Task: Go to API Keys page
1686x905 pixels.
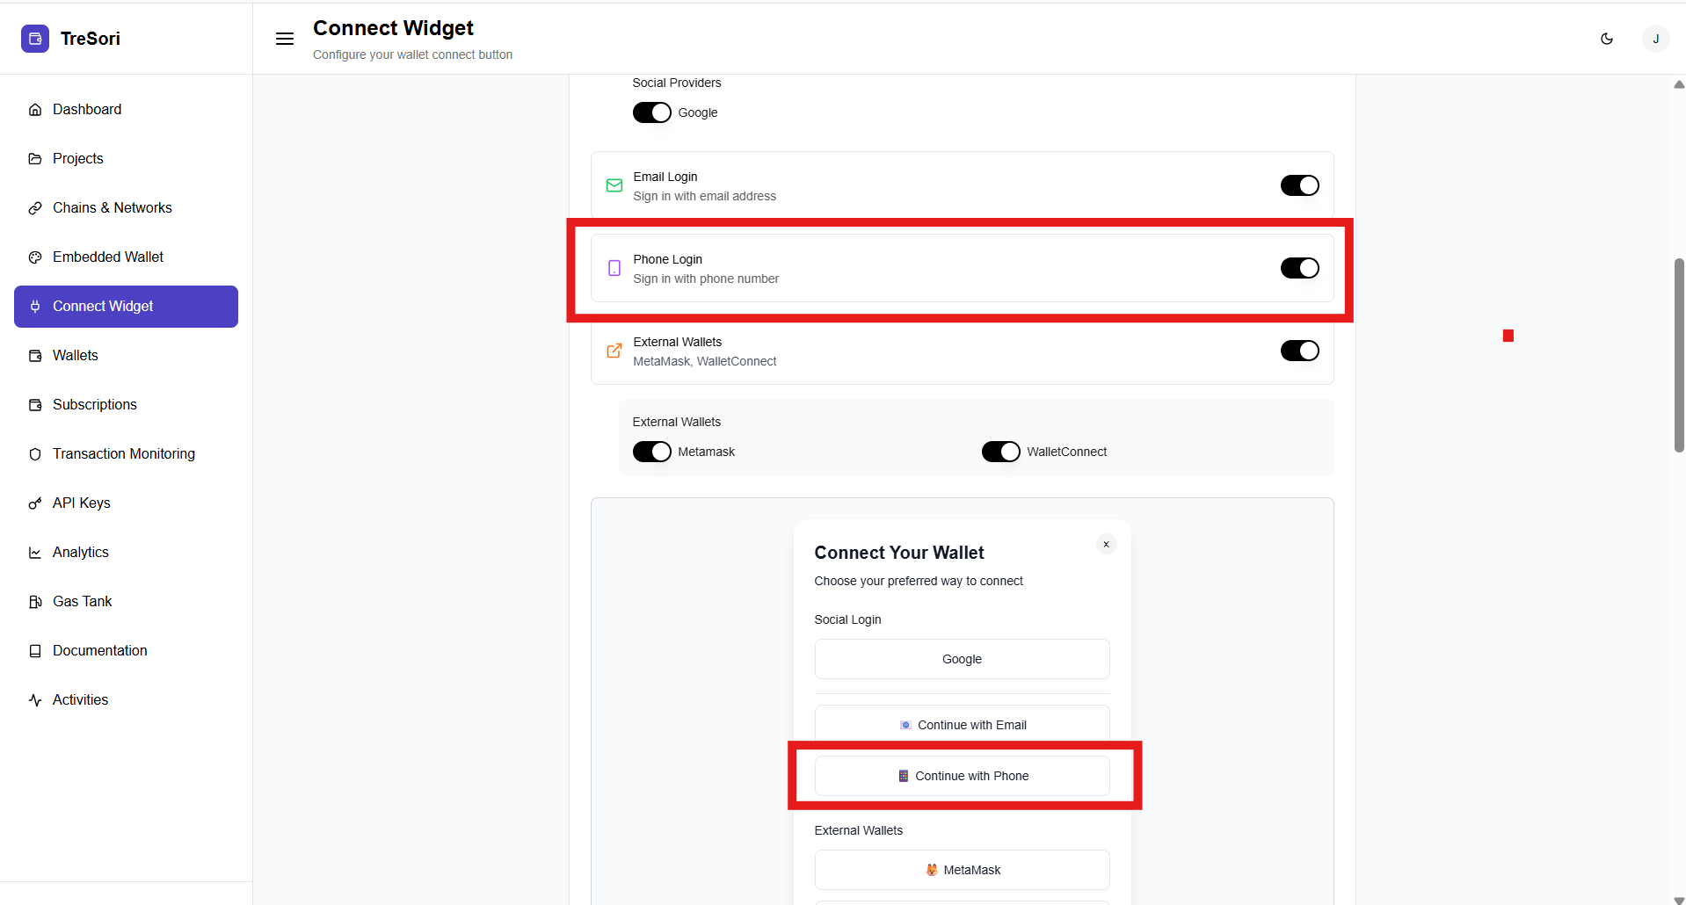Action: coord(82,503)
